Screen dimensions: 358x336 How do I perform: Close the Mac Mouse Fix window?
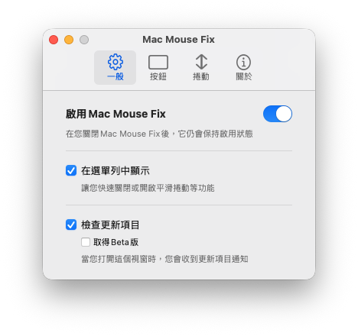pyautogui.click(x=54, y=40)
